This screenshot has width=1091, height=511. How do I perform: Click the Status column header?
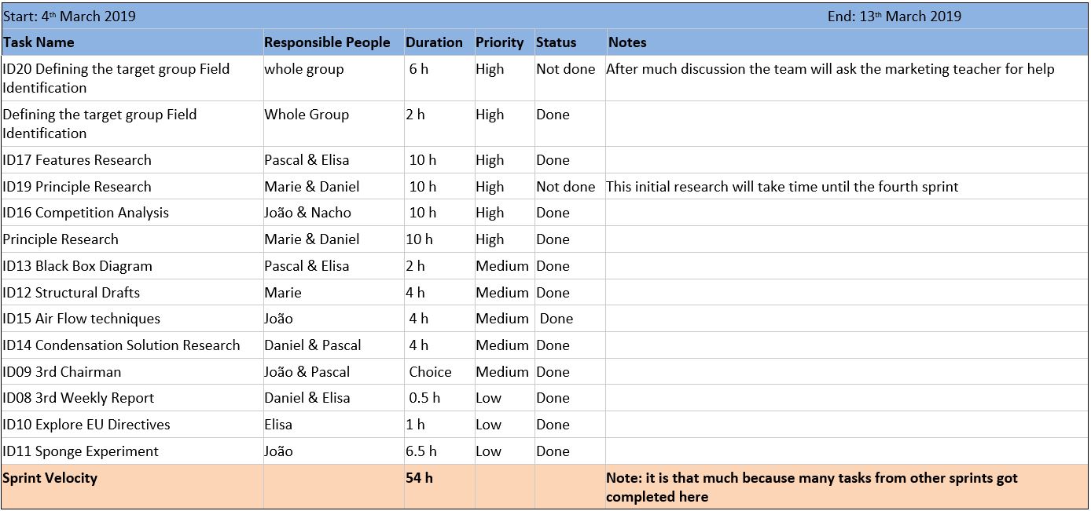coord(556,42)
